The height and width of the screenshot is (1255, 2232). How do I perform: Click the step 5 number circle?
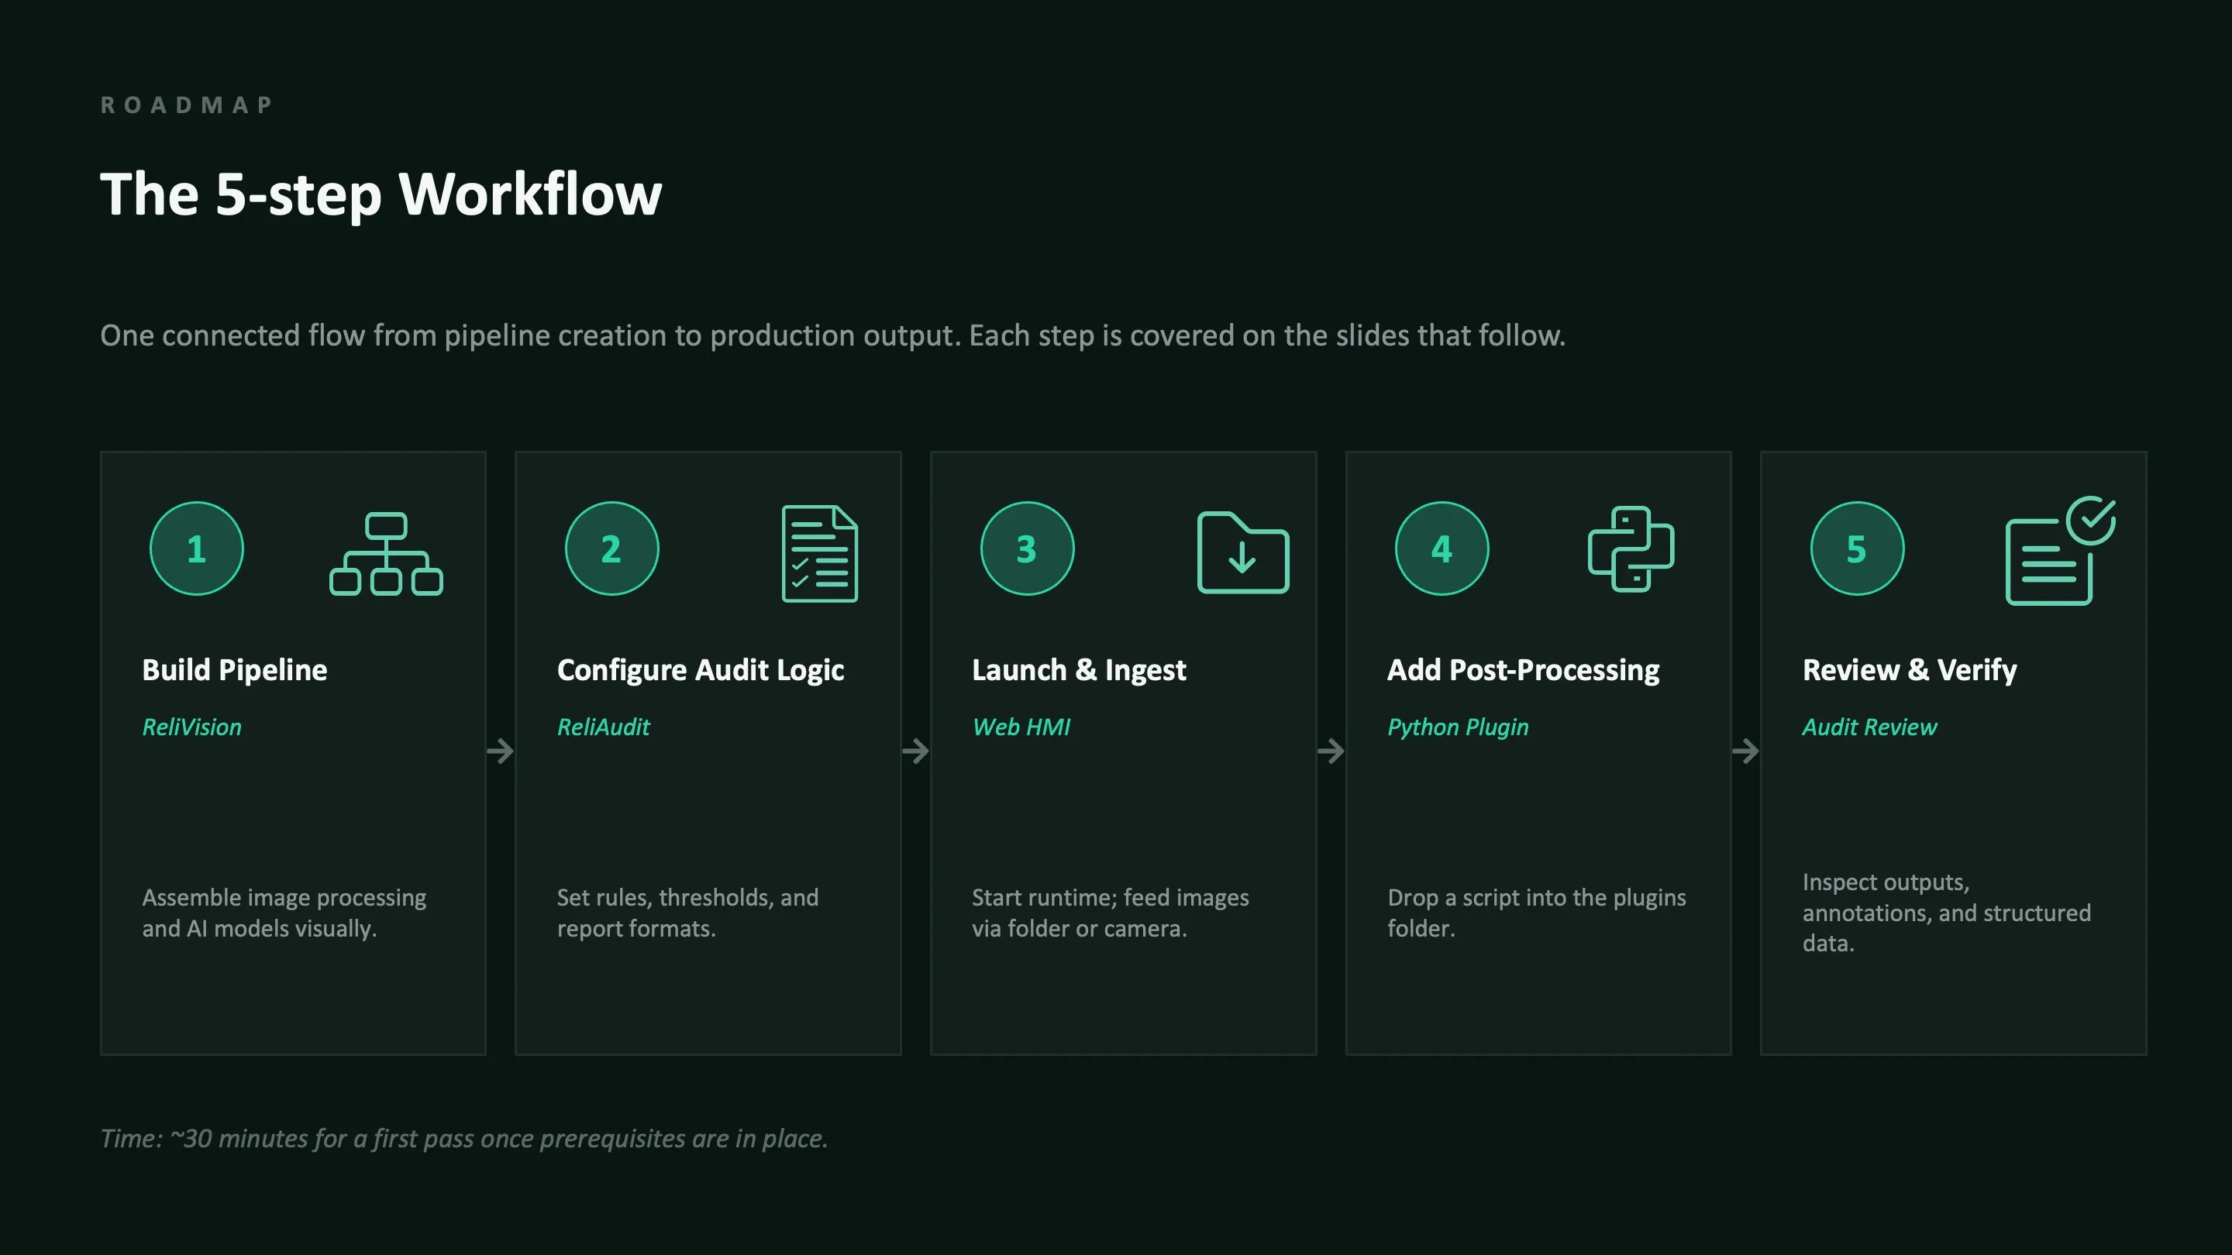point(1857,548)
